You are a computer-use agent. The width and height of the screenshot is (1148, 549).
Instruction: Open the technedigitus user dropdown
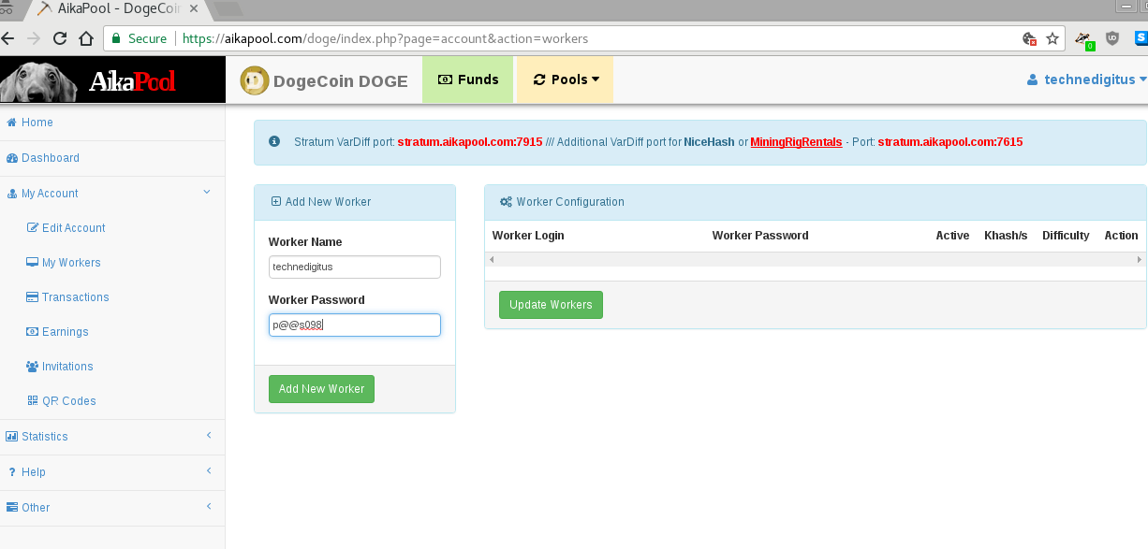point(1087,79)
